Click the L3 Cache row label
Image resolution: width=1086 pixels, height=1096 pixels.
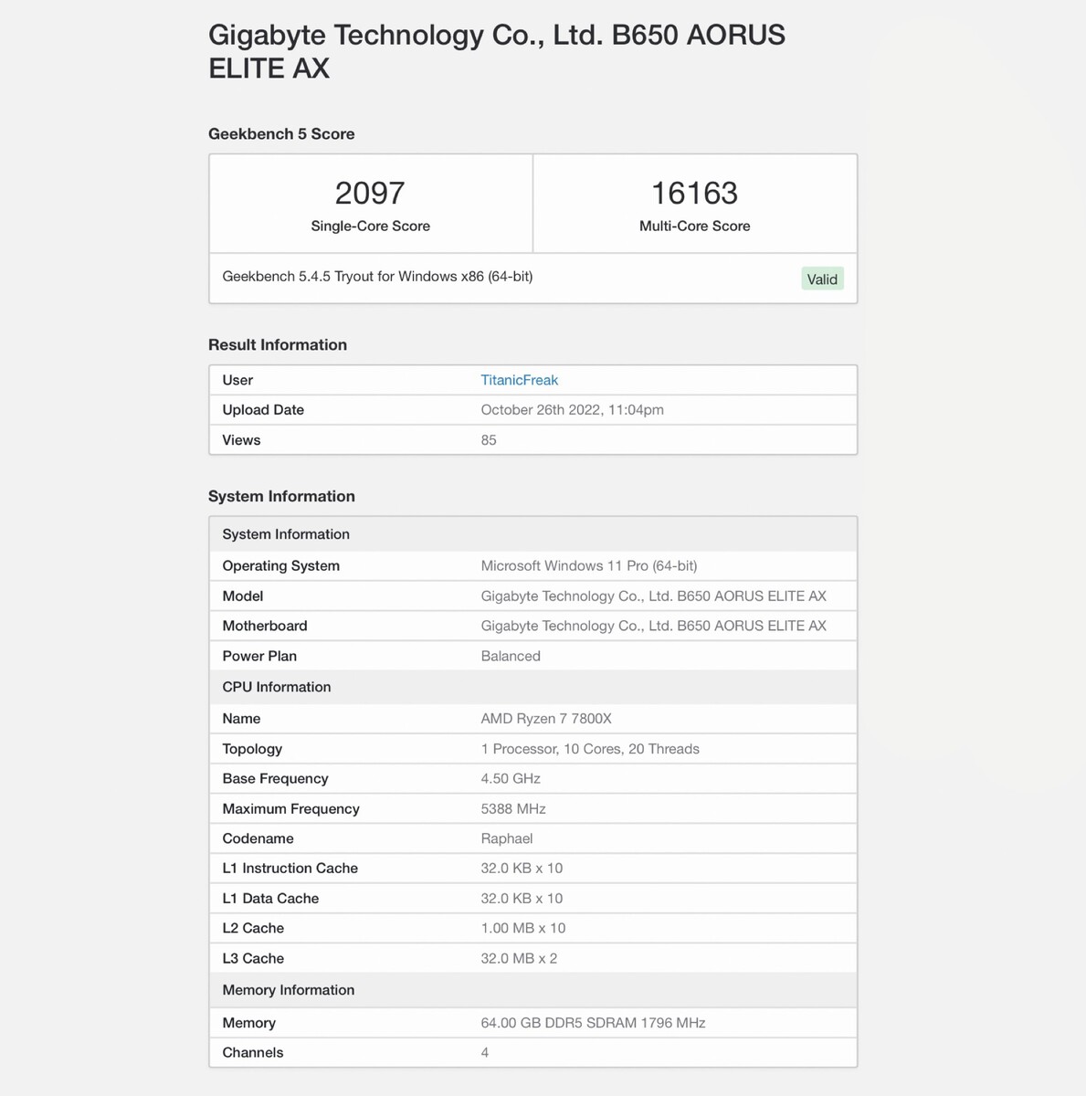click(x=253, y=959)
